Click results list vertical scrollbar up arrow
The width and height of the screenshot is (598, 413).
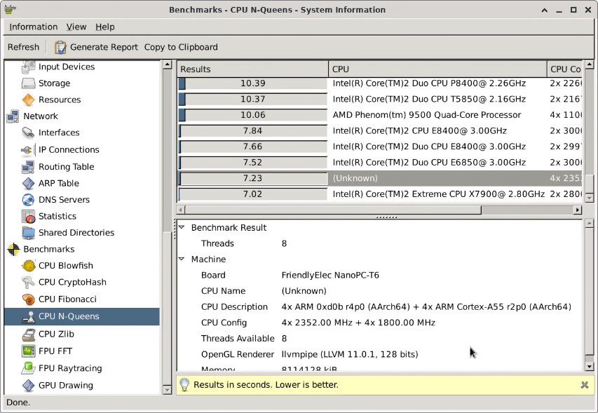[589, 65]
